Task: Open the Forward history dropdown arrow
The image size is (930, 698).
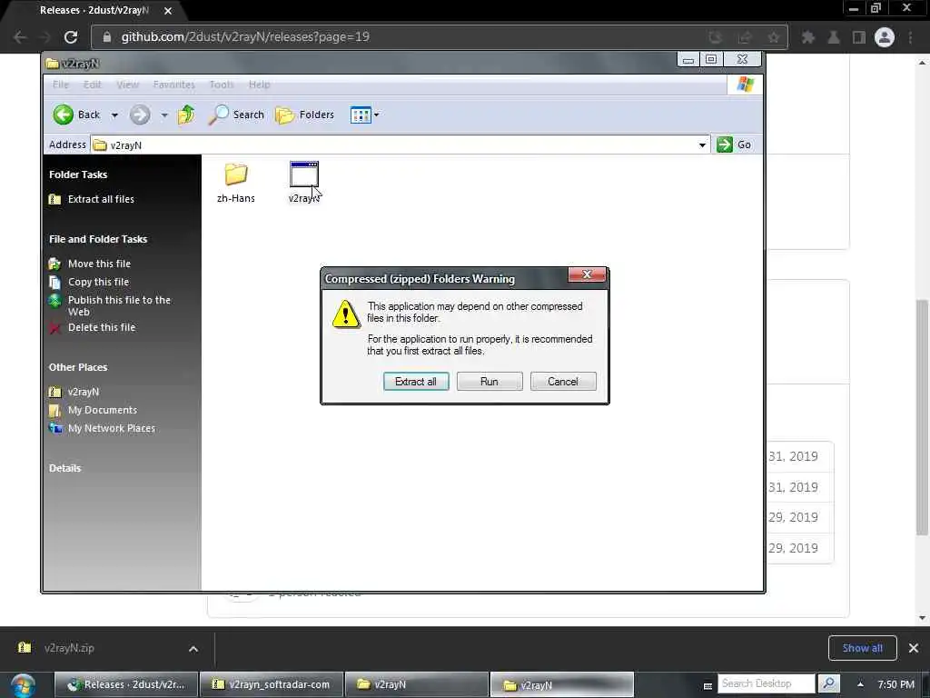Action: [x=164, y=115]
